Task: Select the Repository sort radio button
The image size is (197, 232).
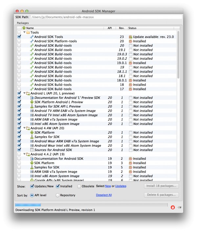Action: click(x=57, y=195)
